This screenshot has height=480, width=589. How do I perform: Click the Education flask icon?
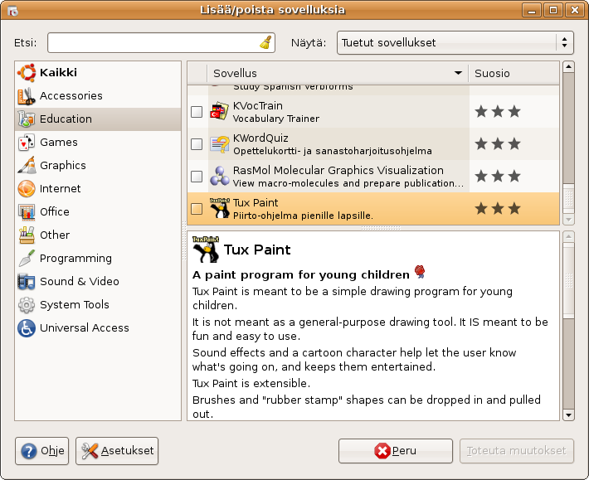pyautogui.click(x=27, y=119)
